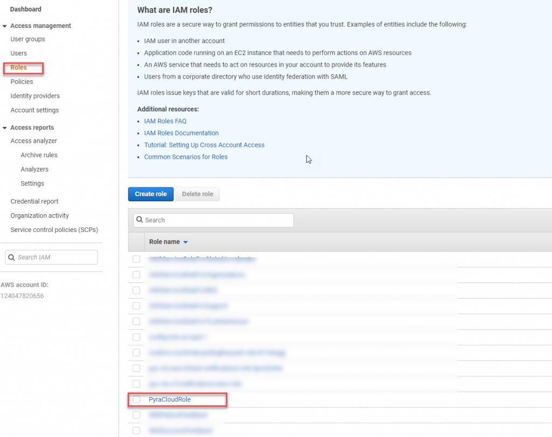
Task: Collapse the Access management section
Action: [x=5, y=26]
